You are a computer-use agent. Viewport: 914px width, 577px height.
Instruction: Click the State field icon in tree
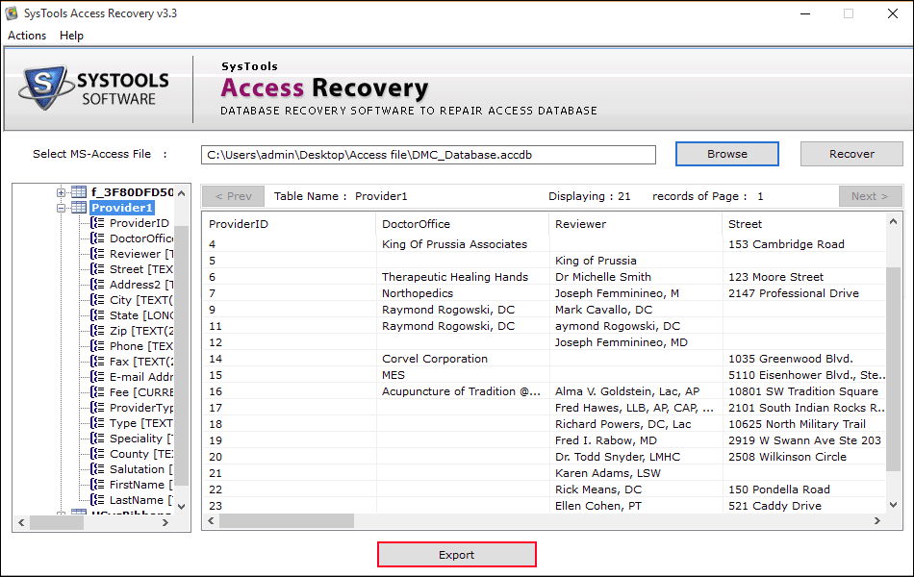[97, 314]
